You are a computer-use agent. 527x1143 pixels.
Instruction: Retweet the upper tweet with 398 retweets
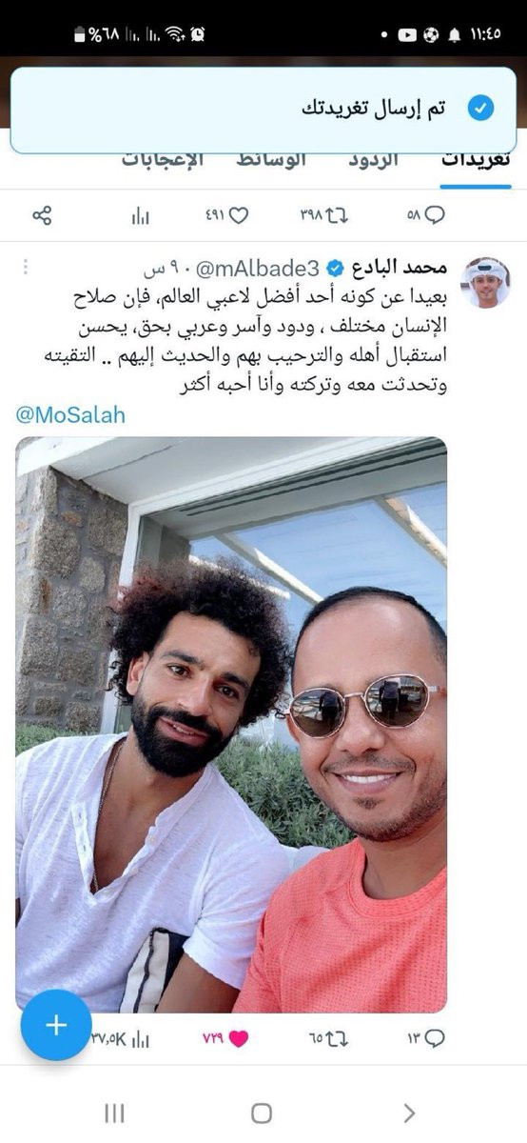pos(338,216)
